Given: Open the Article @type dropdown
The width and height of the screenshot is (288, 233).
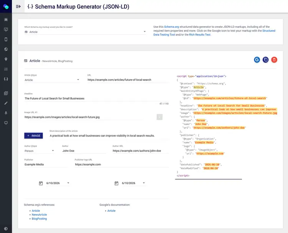Looking at the screenshot, I should 52,80.
